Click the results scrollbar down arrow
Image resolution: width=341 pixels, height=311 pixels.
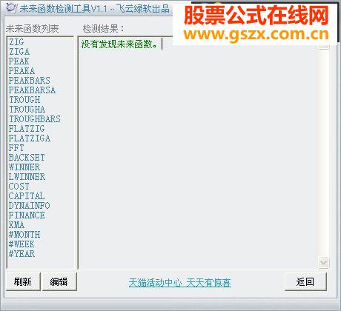pos(323,262)
